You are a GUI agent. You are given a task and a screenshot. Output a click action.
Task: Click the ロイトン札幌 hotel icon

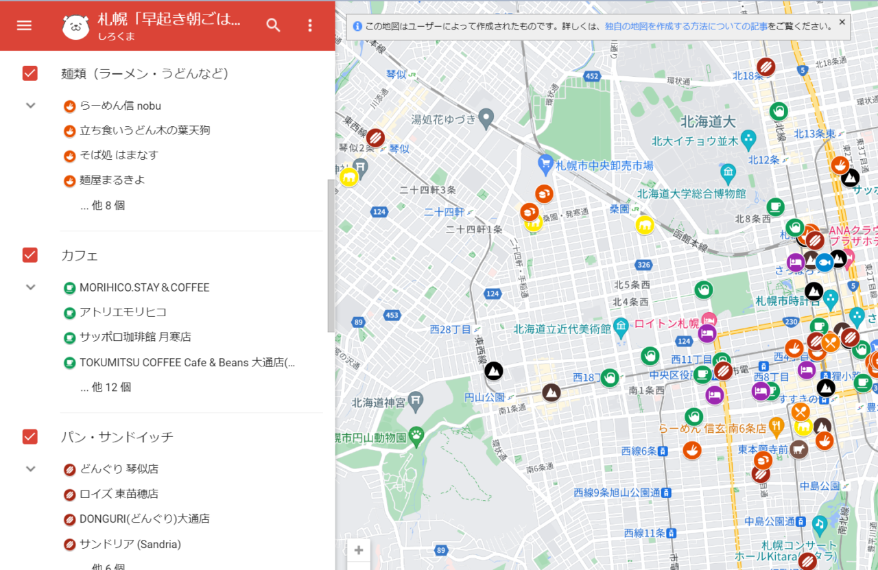[x=709, y=320]
